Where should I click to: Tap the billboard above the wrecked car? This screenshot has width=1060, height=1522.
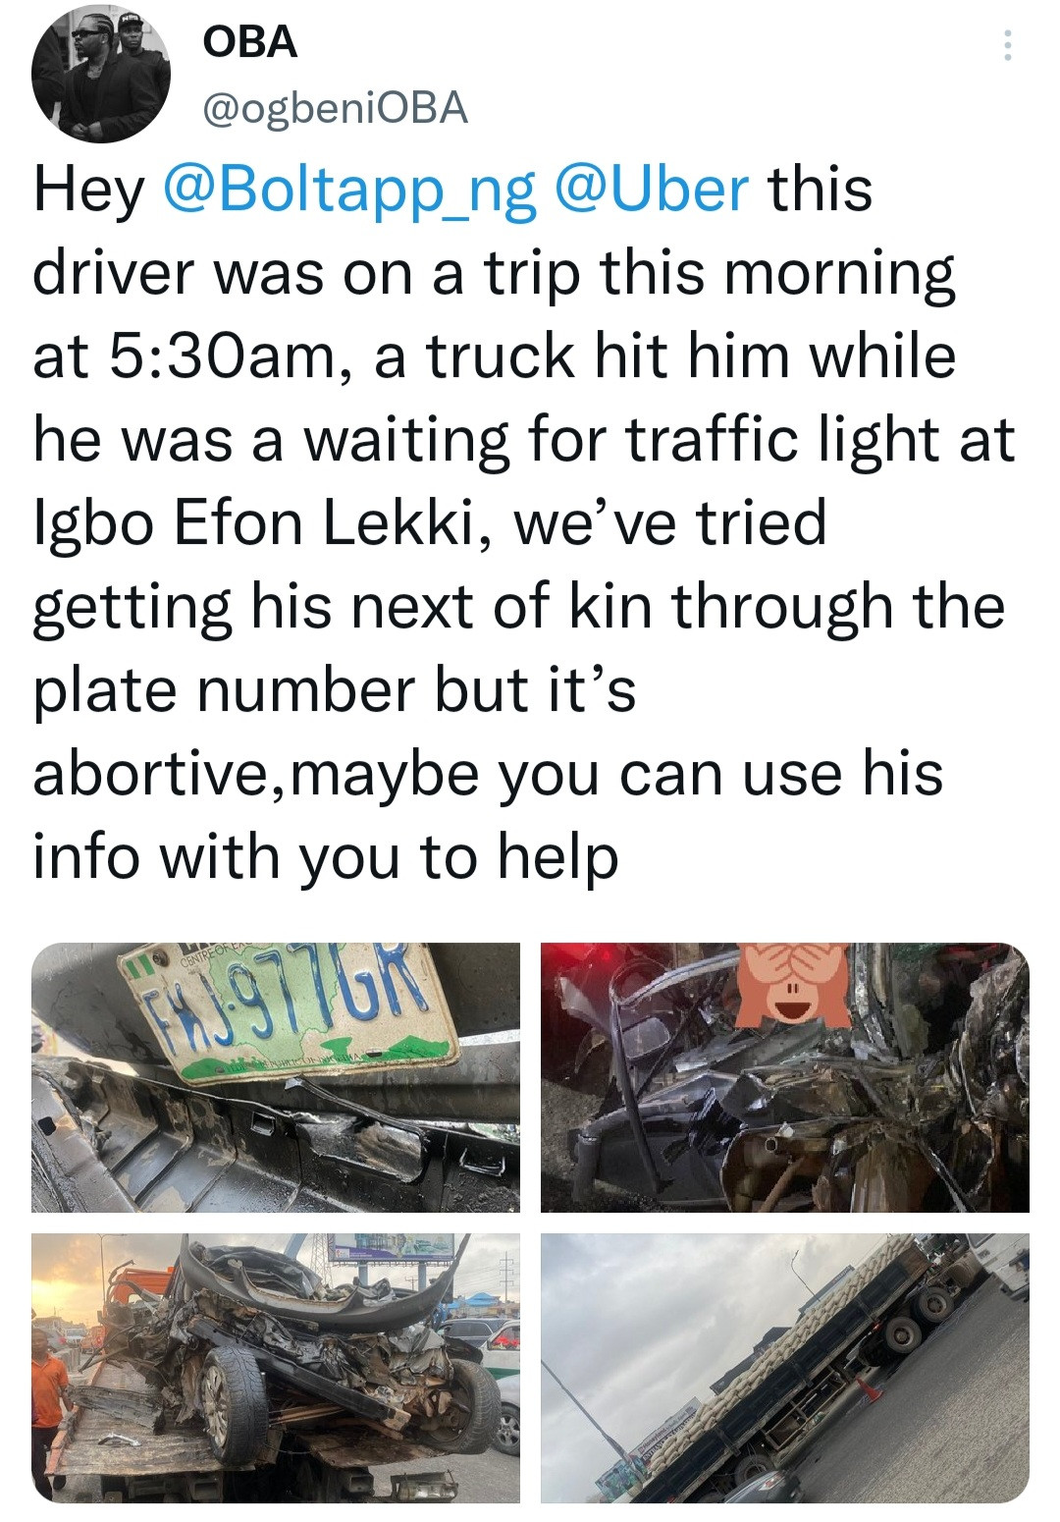(x=391, y=1247)
